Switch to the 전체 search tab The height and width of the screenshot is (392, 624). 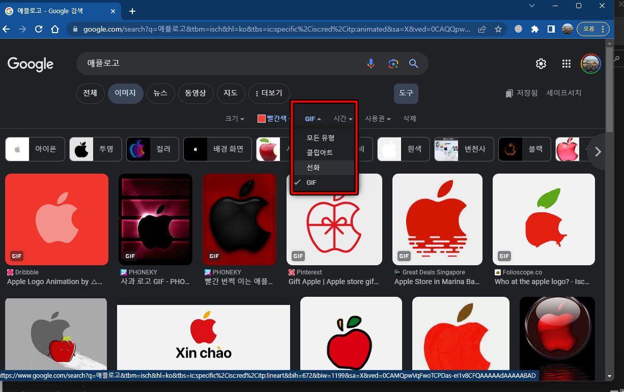click(90, 93)
